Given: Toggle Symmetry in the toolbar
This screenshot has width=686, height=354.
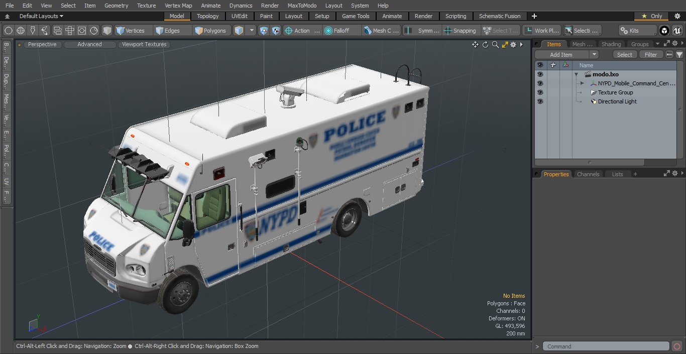Looking at the screenshot, I should [423, 31].
